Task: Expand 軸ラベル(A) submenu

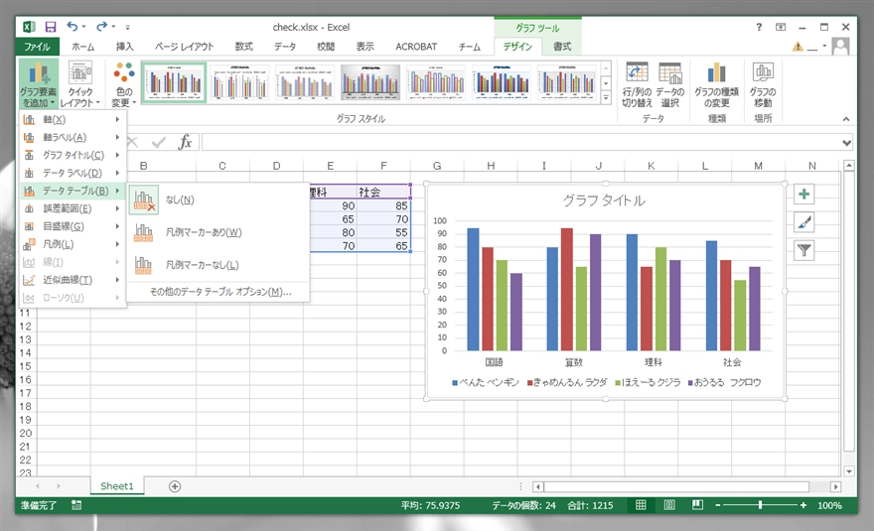Action: pos(73,137)
